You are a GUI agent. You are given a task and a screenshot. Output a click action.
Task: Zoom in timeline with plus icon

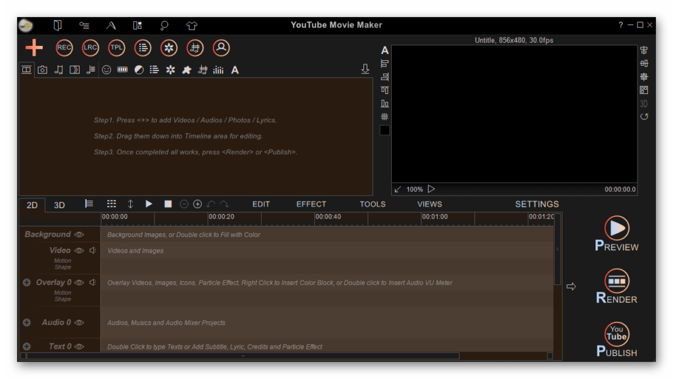tap(197, 204)
